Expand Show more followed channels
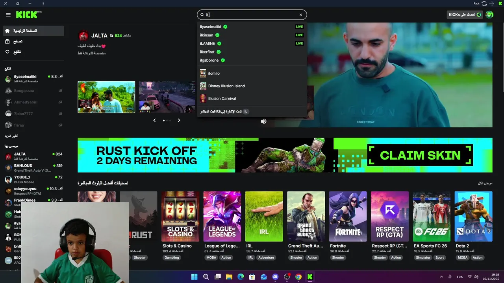The width and height of the screenshot is (504, 283). [x=11, y=136]
